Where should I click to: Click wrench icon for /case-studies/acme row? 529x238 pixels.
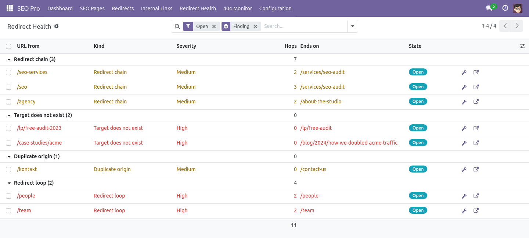pyautogui.click(x=464, y=143)
